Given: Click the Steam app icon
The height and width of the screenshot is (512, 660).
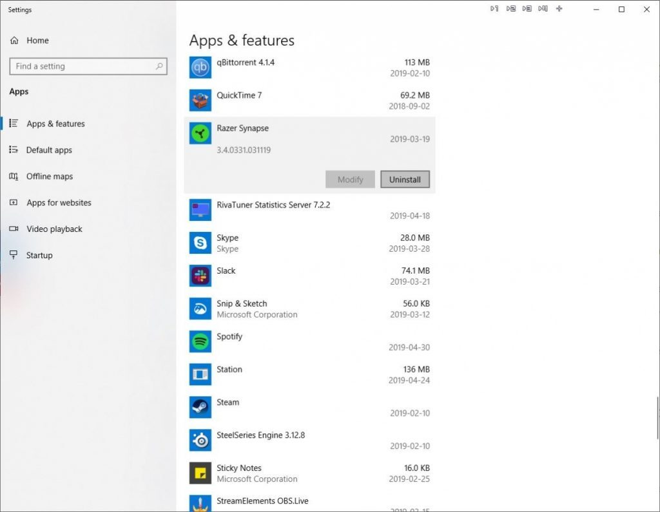Looking at the screenshot, I should (x=200, y=407).
